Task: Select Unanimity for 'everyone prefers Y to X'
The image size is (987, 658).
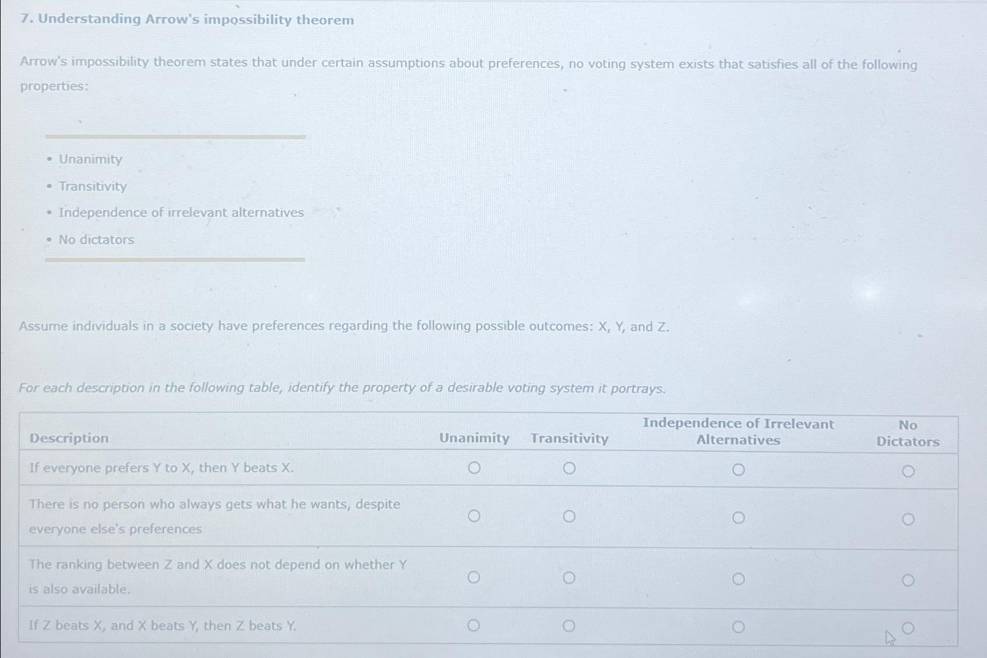Action: tap(474, 468)
